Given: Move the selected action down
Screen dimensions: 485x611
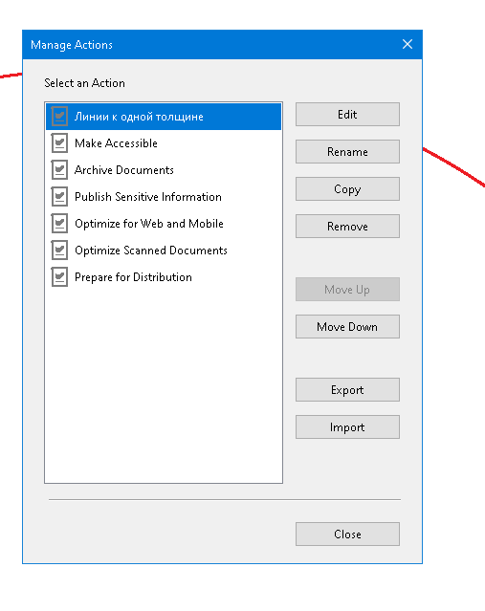Looking at the screenshot, I should [347, 327].
